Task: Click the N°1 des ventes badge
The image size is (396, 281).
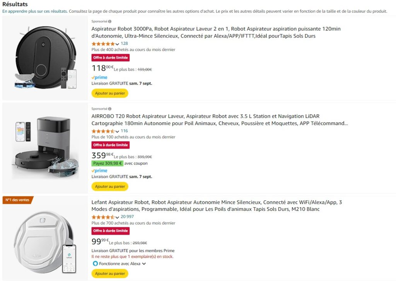Action: tap(18, 200)
